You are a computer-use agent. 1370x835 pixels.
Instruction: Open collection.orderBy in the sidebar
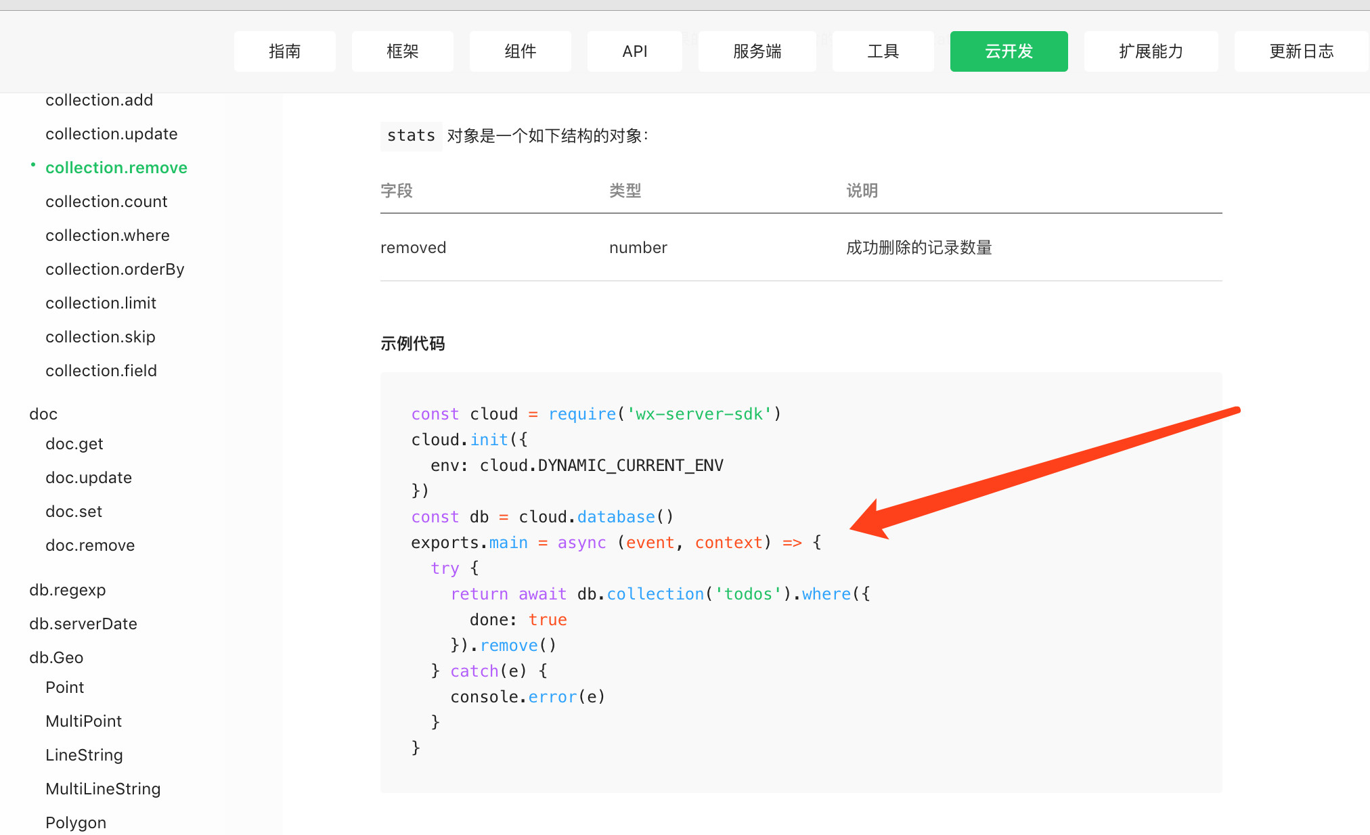pyautogui.click(x=114, y=269)
